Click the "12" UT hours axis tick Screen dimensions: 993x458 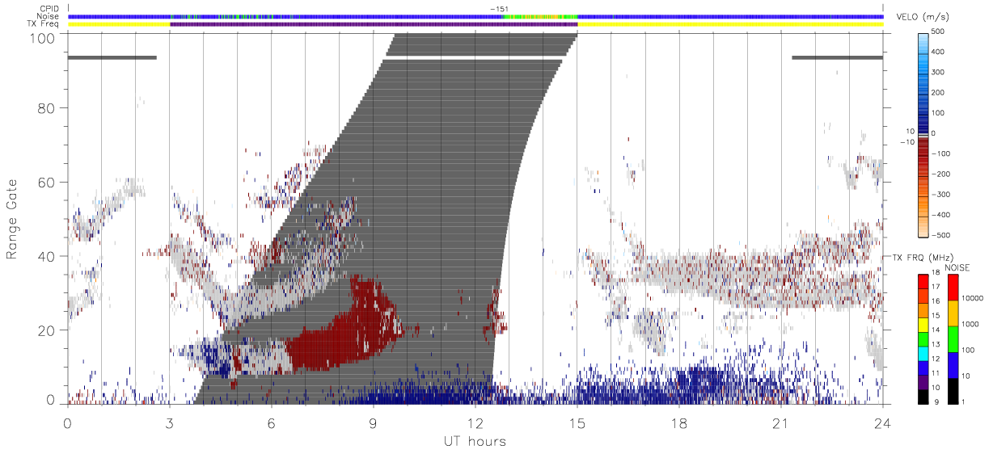pyautogui.click(x=475, y=423)
